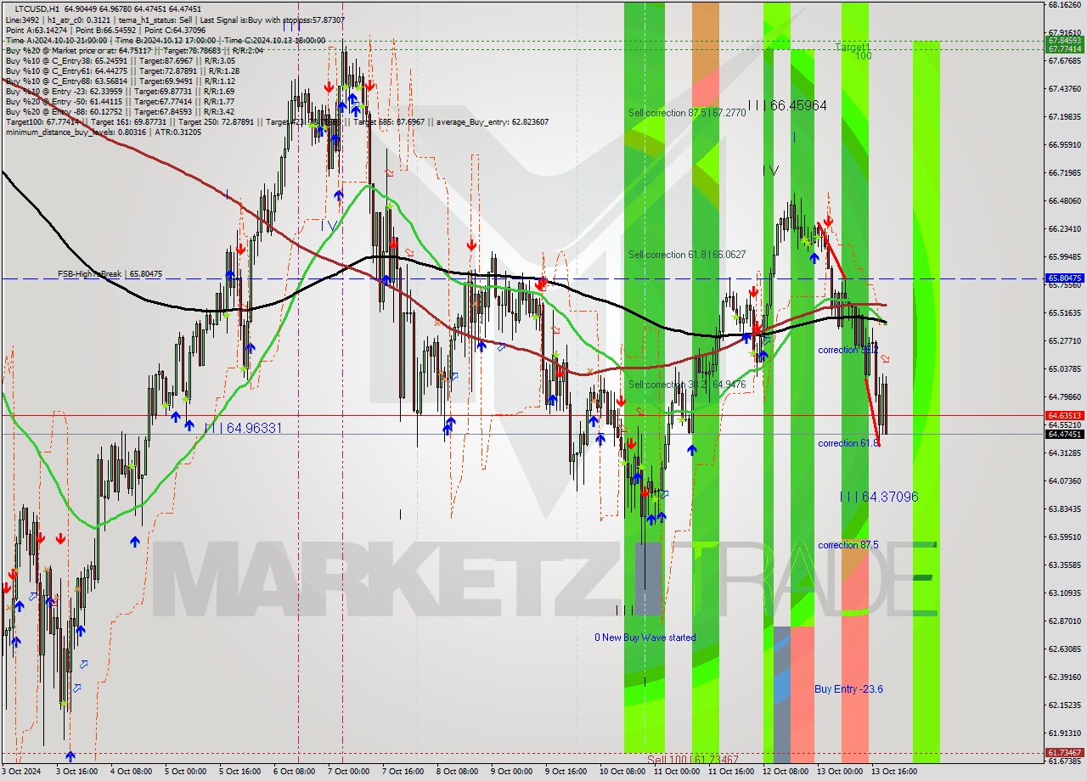Click the red 61.73467 price tag
This screenshot has width=1087, height=781.
(x=1065, y=752)
